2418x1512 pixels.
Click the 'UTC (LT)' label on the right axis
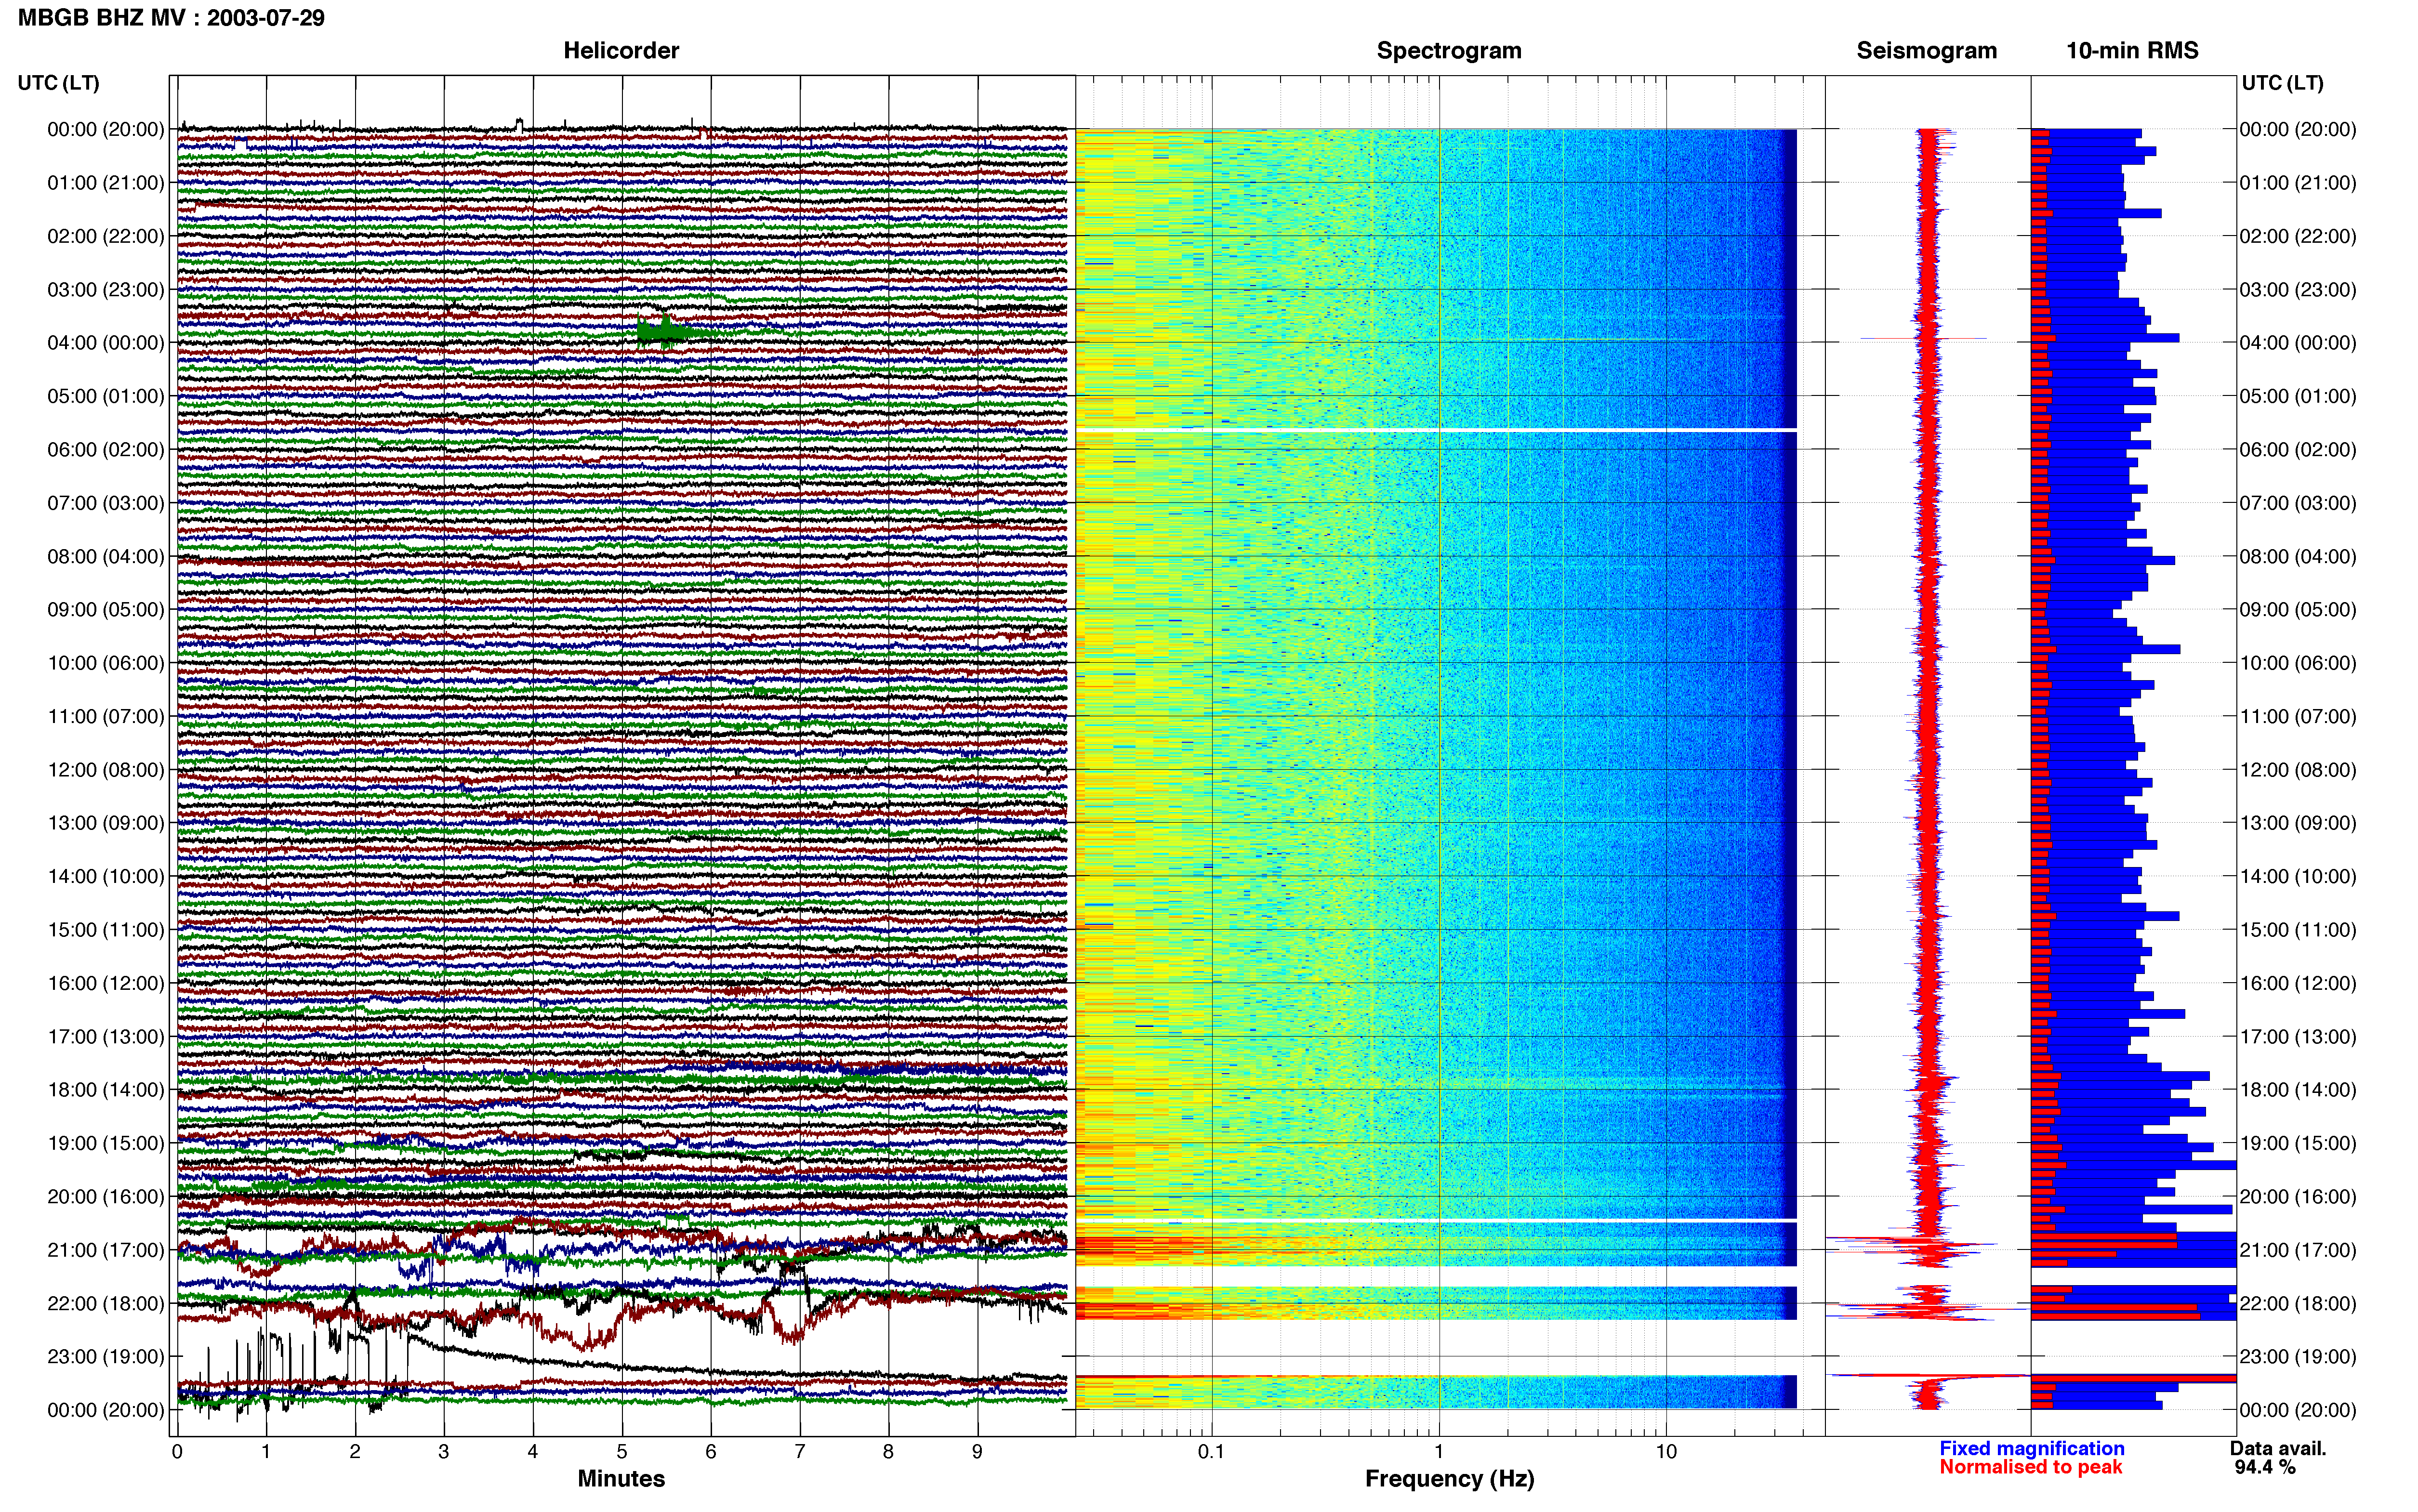pyautogui.click(x=2282, y=83)
